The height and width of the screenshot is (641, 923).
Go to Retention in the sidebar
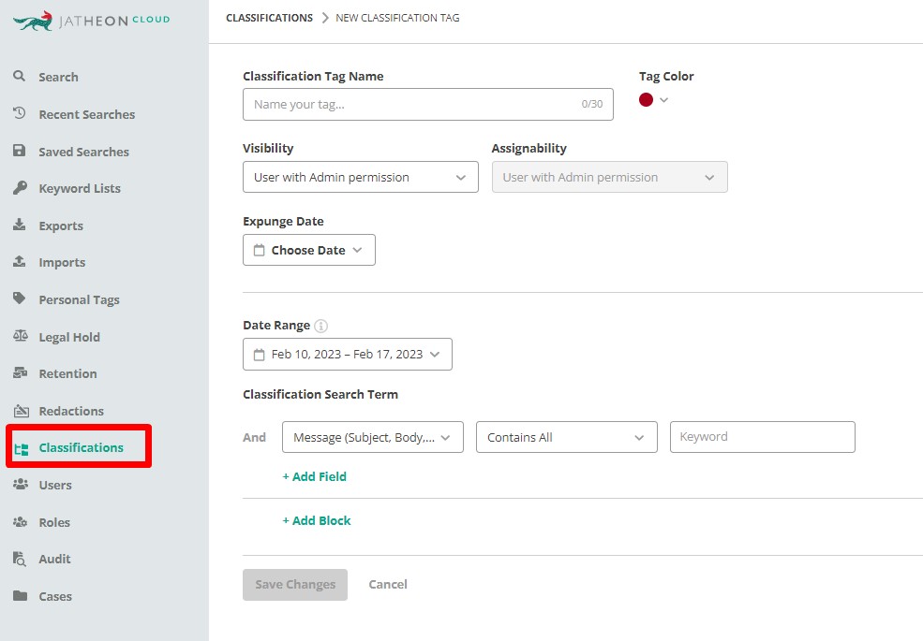click(x=67, y=373)
